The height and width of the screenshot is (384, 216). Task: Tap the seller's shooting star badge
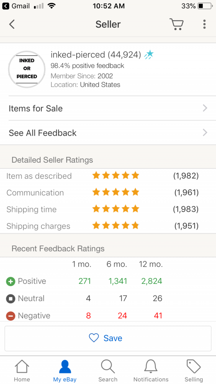(x=149, y=55)
